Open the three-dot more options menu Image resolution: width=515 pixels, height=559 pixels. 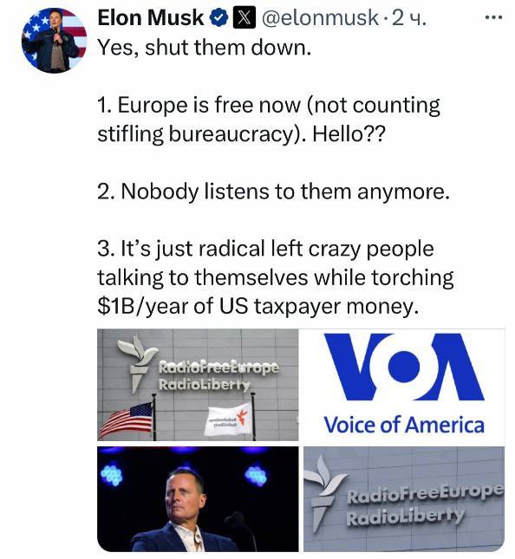point(493,16)
